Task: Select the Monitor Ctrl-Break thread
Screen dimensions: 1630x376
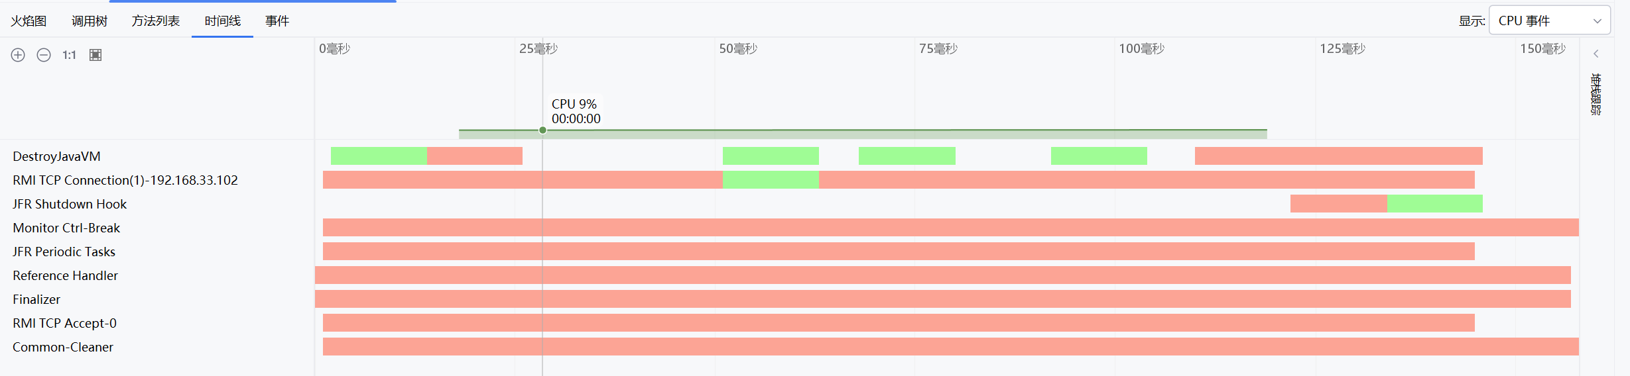Action: pyautogui.click(x=66, y=228)
